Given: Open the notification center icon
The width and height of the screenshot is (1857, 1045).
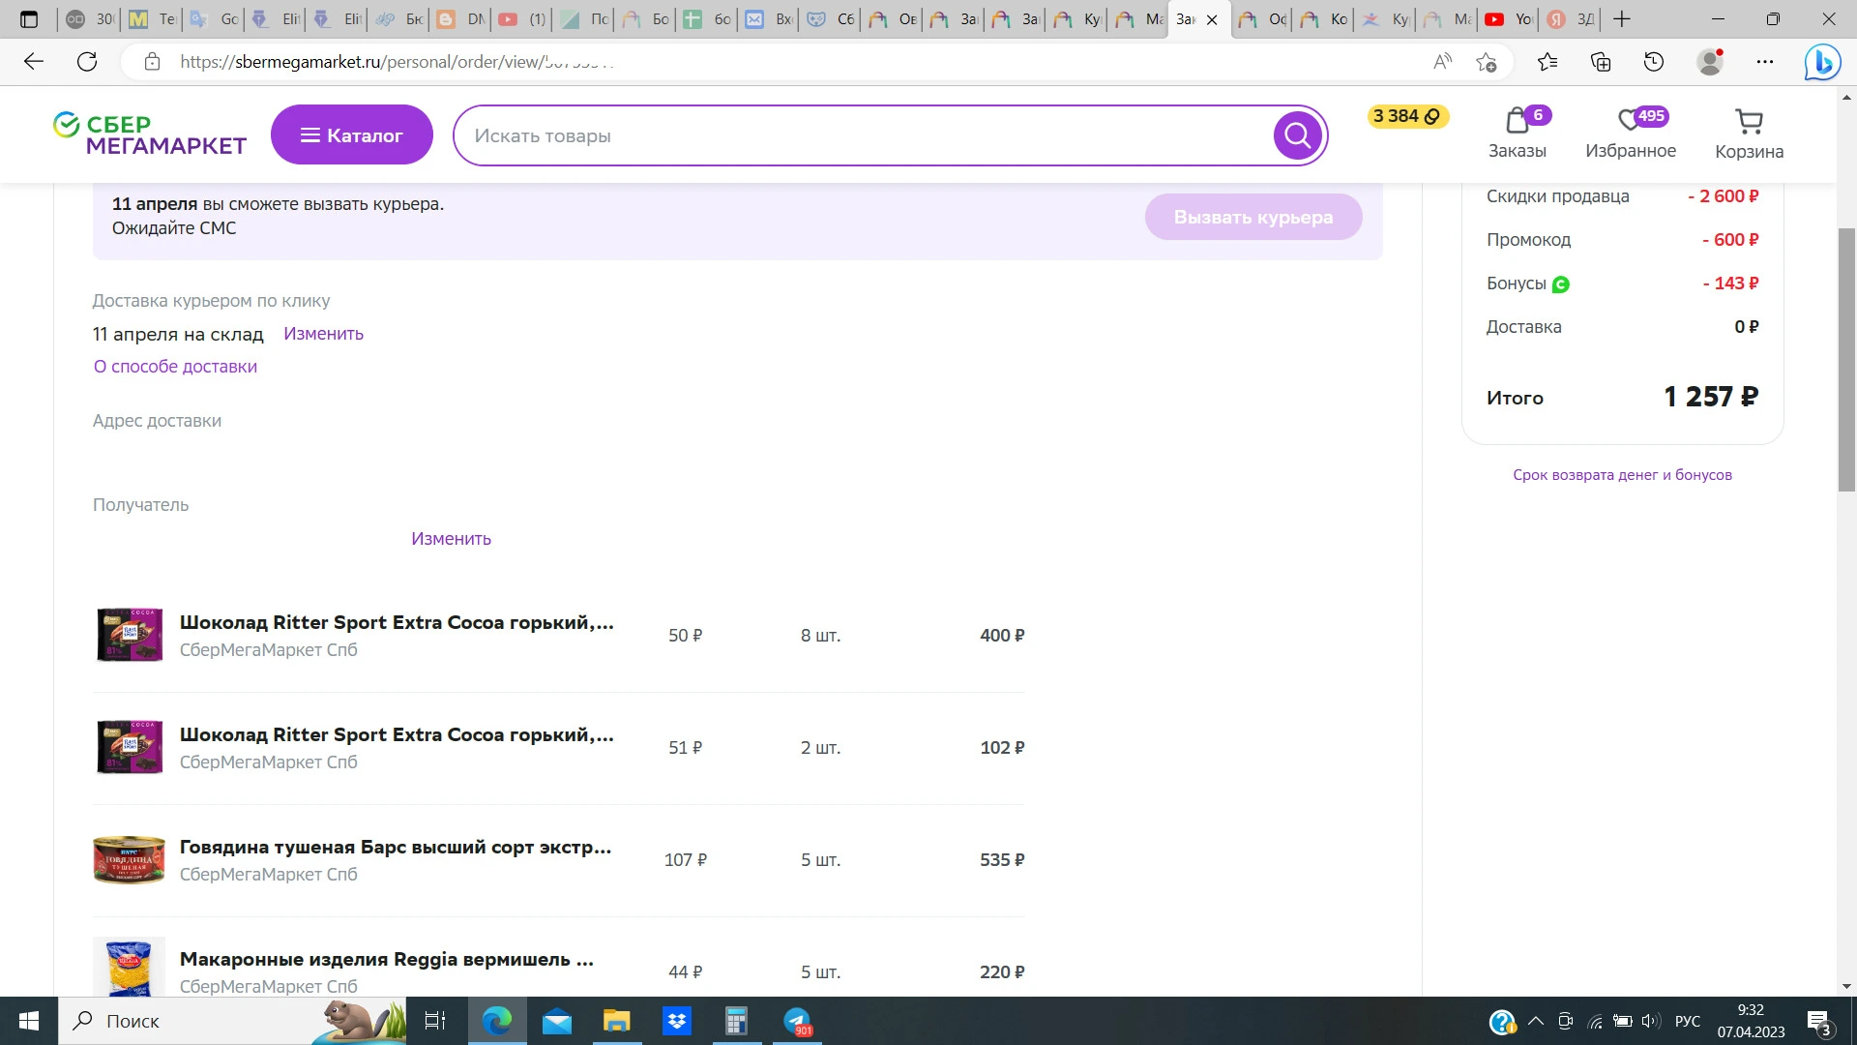Looking at the screenshot, I should [1818, 1022].
